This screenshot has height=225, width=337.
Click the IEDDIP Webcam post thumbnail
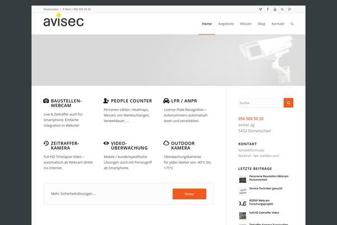243,204
